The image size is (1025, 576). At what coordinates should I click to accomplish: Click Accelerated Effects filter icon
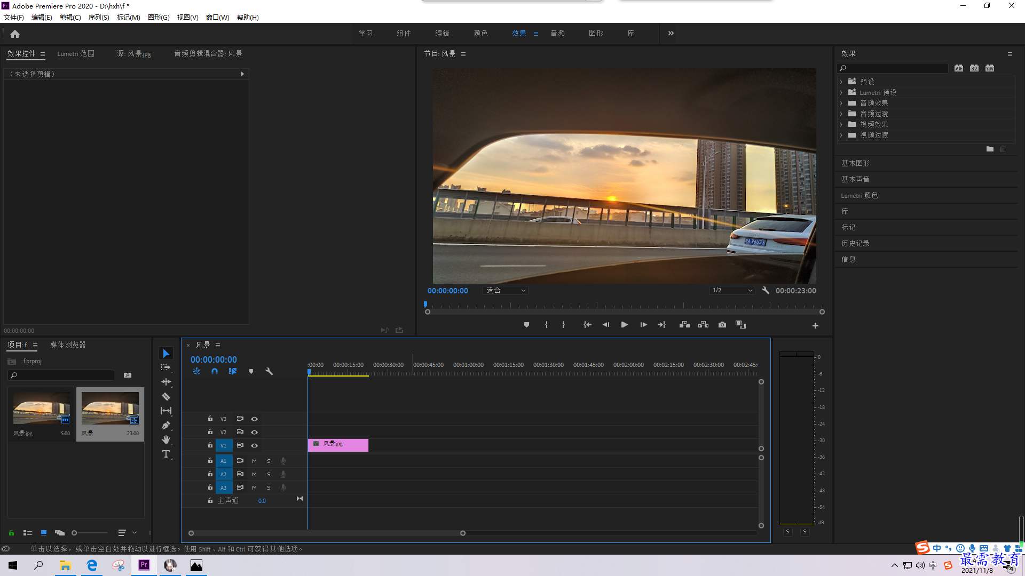tap(959, 68)
